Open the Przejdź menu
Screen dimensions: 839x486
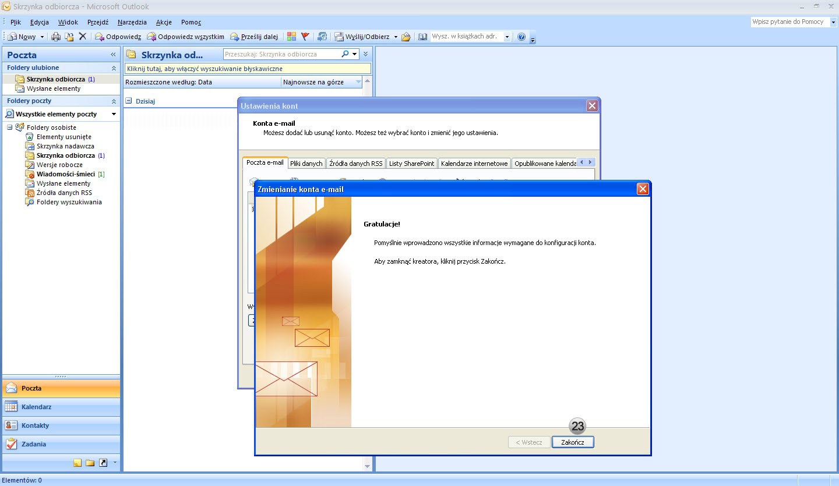point(98,22)
